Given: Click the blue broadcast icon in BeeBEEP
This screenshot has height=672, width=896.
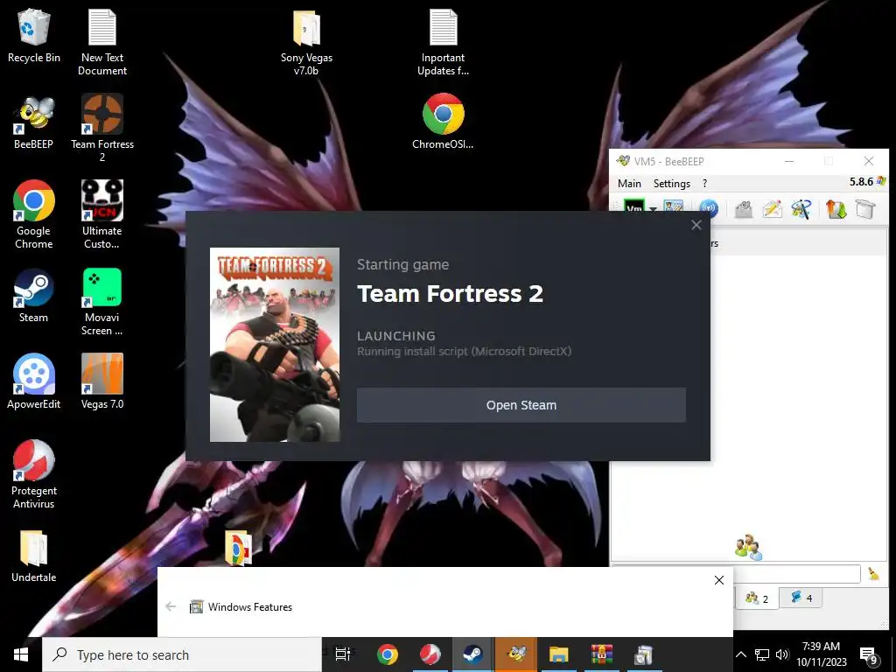Looking at the screenshot, I should (x=709, y=207).
